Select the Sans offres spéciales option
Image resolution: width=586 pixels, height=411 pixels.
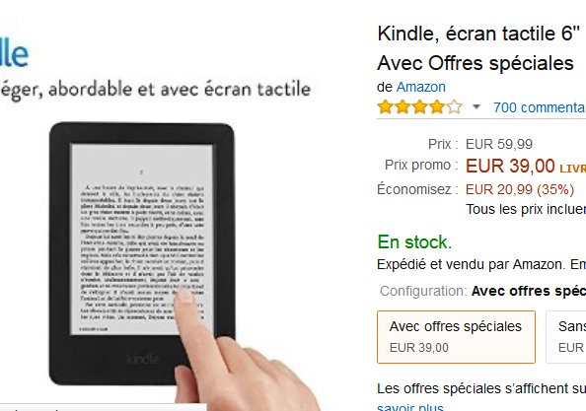point(566,337)
